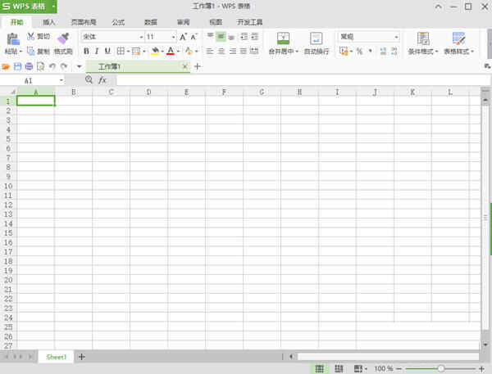Toggle Bold formatting
492x374 pixels.
point(86,51)
